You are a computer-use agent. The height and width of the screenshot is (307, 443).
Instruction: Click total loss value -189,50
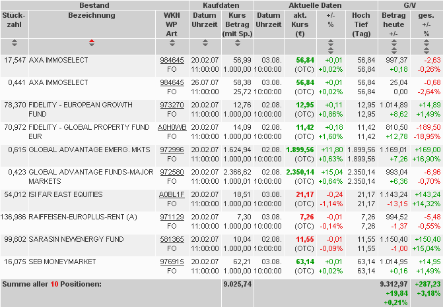[x=428, y=127]
